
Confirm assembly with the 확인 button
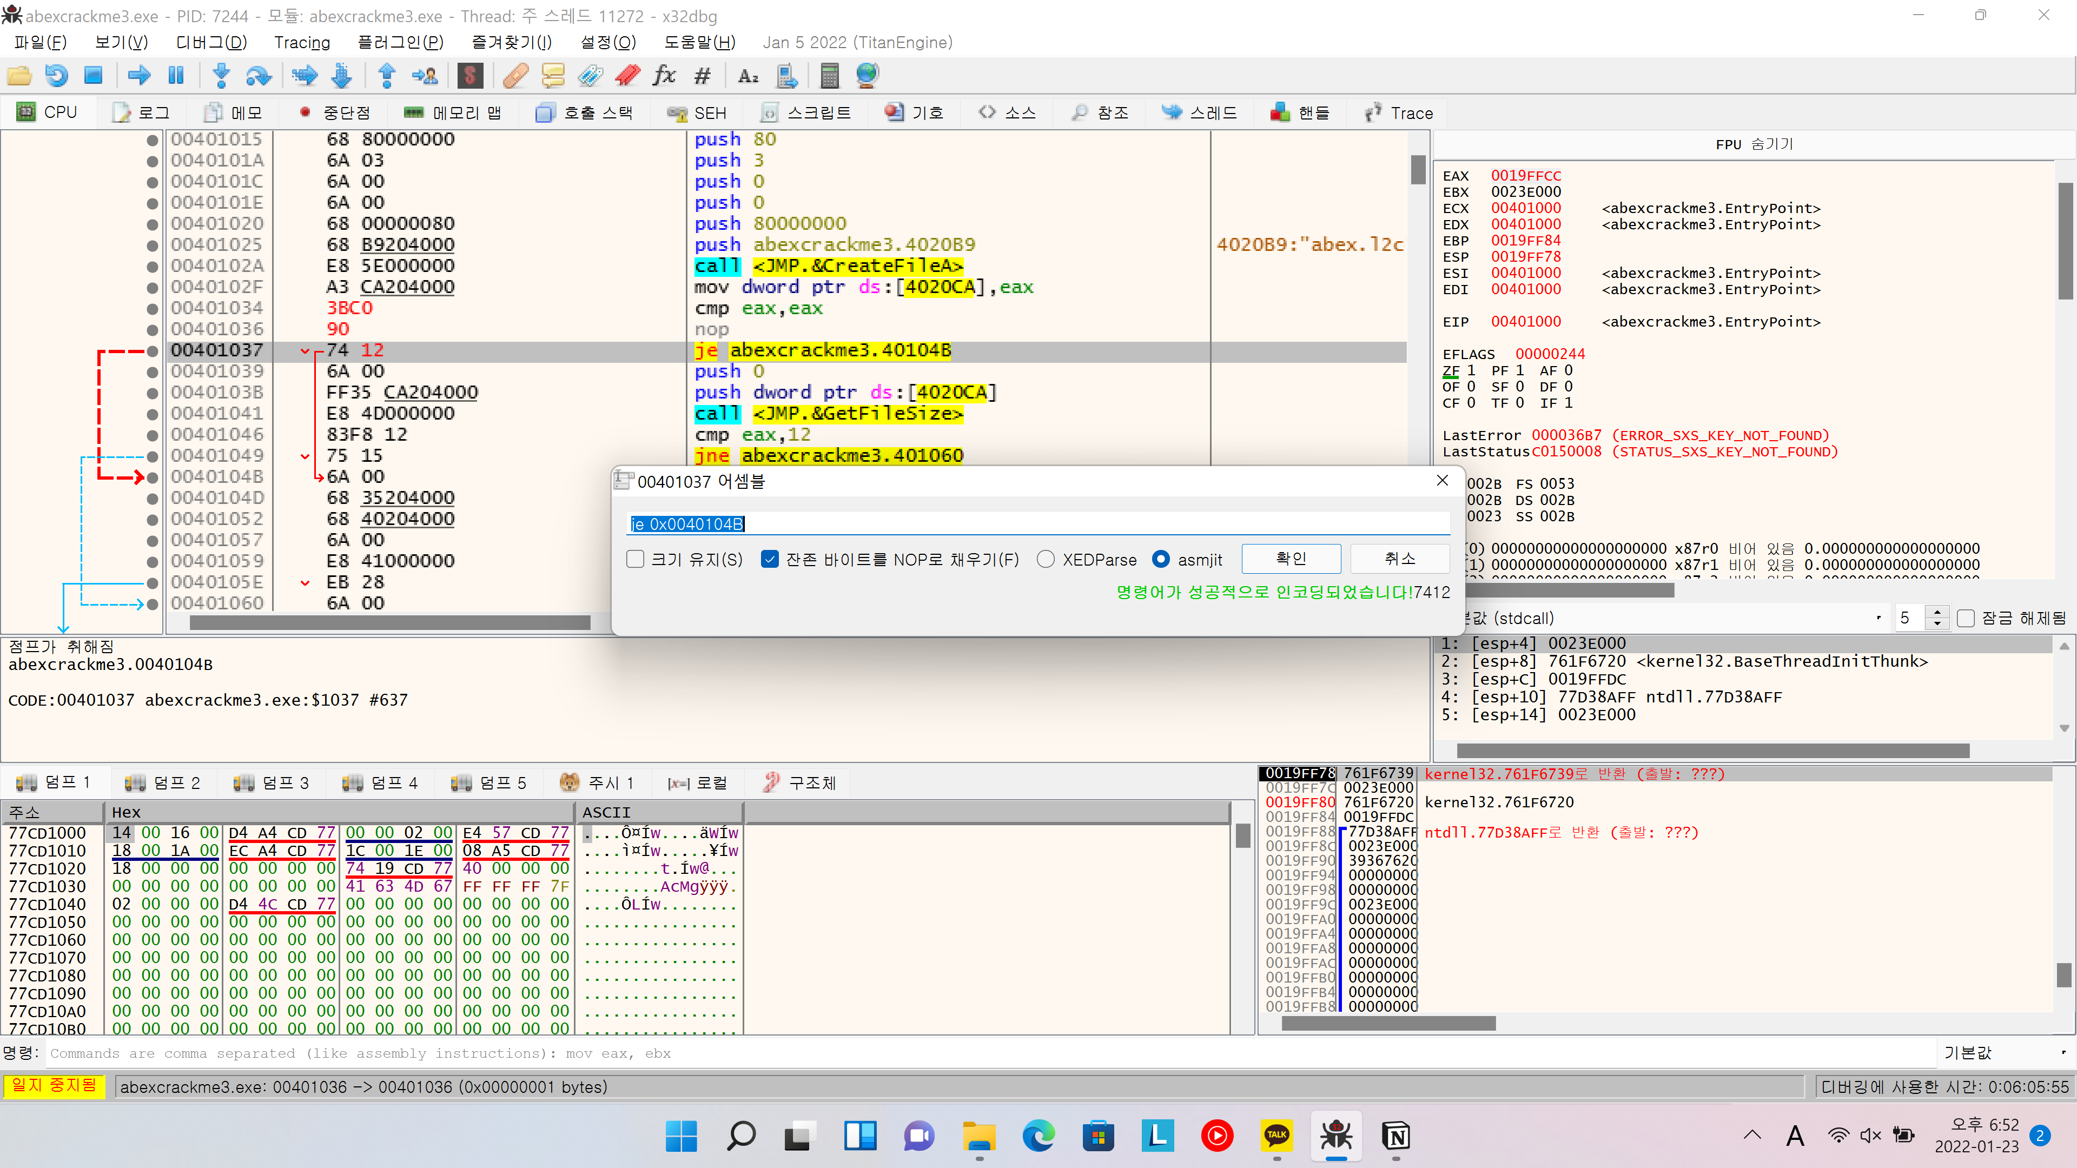coord(1291,559)
